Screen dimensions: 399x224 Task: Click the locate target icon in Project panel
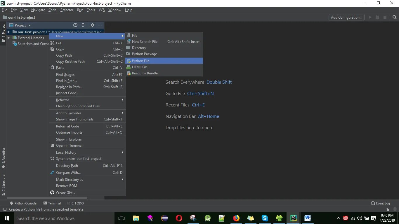point(75,25)
